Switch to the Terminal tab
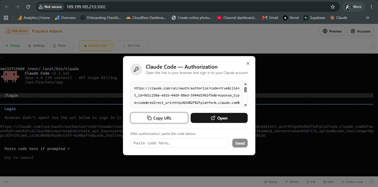Image resolution: width=378 pixels, height=187 pixels. coord(131,46)
